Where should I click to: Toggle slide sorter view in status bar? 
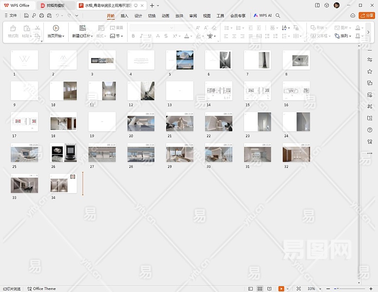click(x=260, y=289)
